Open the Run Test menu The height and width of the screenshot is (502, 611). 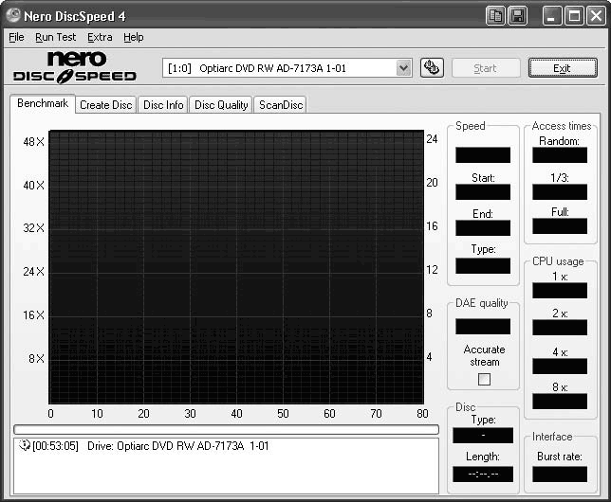pos(55,37)
